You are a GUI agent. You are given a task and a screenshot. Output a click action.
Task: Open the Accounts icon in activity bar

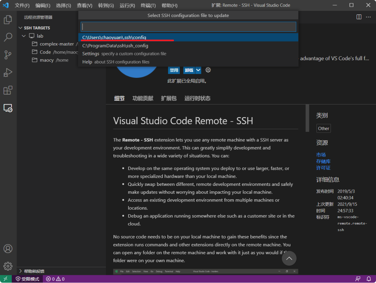[8, 249]
